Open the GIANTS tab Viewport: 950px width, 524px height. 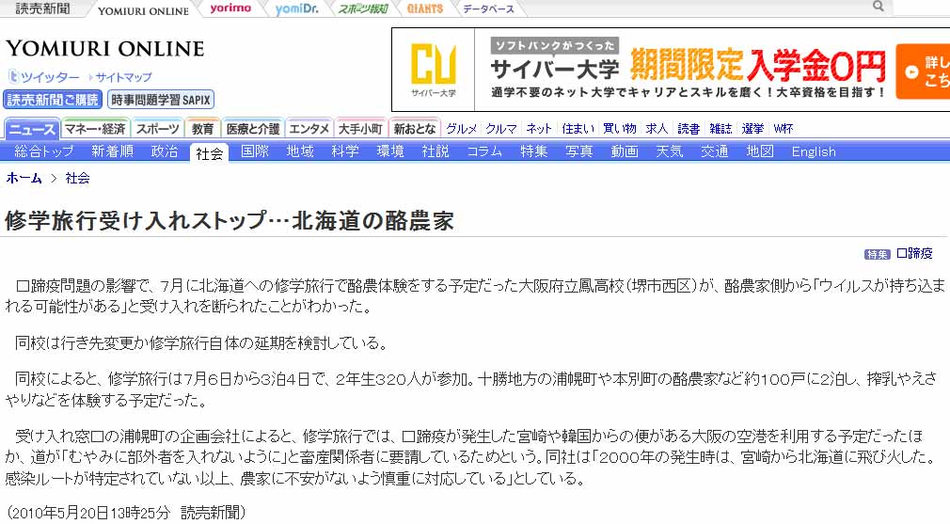(425, 8)
